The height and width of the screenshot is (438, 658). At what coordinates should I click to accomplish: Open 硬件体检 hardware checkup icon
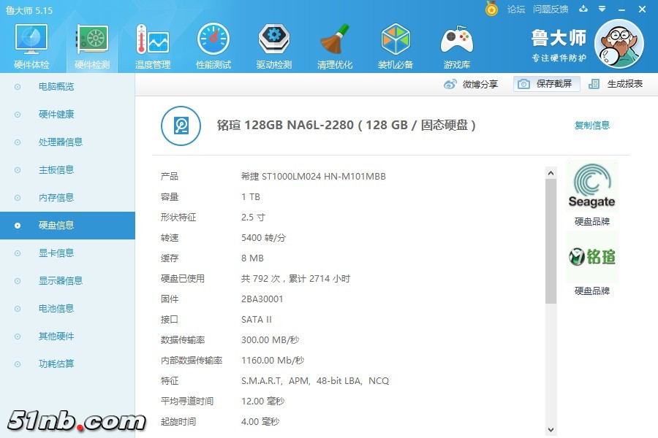(31, 45)
